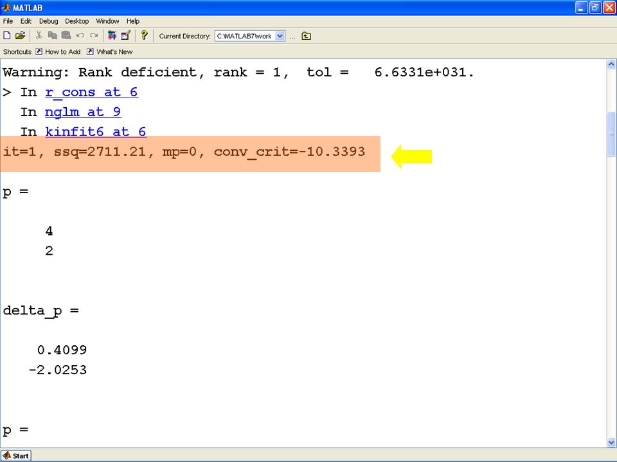Click the Redo arrow icon
617x462 pixels.
click(94, 36)
